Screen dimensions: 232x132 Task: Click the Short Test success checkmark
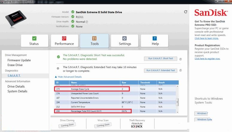[58, 56]
